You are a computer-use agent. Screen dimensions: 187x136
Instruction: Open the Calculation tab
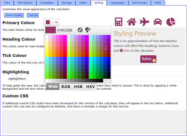point(47,3)
